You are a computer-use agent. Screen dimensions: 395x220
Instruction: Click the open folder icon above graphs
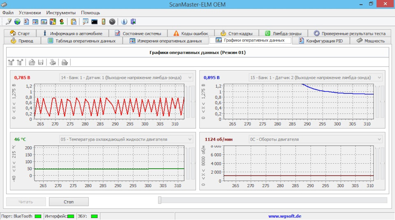click(x=32, y=62)
